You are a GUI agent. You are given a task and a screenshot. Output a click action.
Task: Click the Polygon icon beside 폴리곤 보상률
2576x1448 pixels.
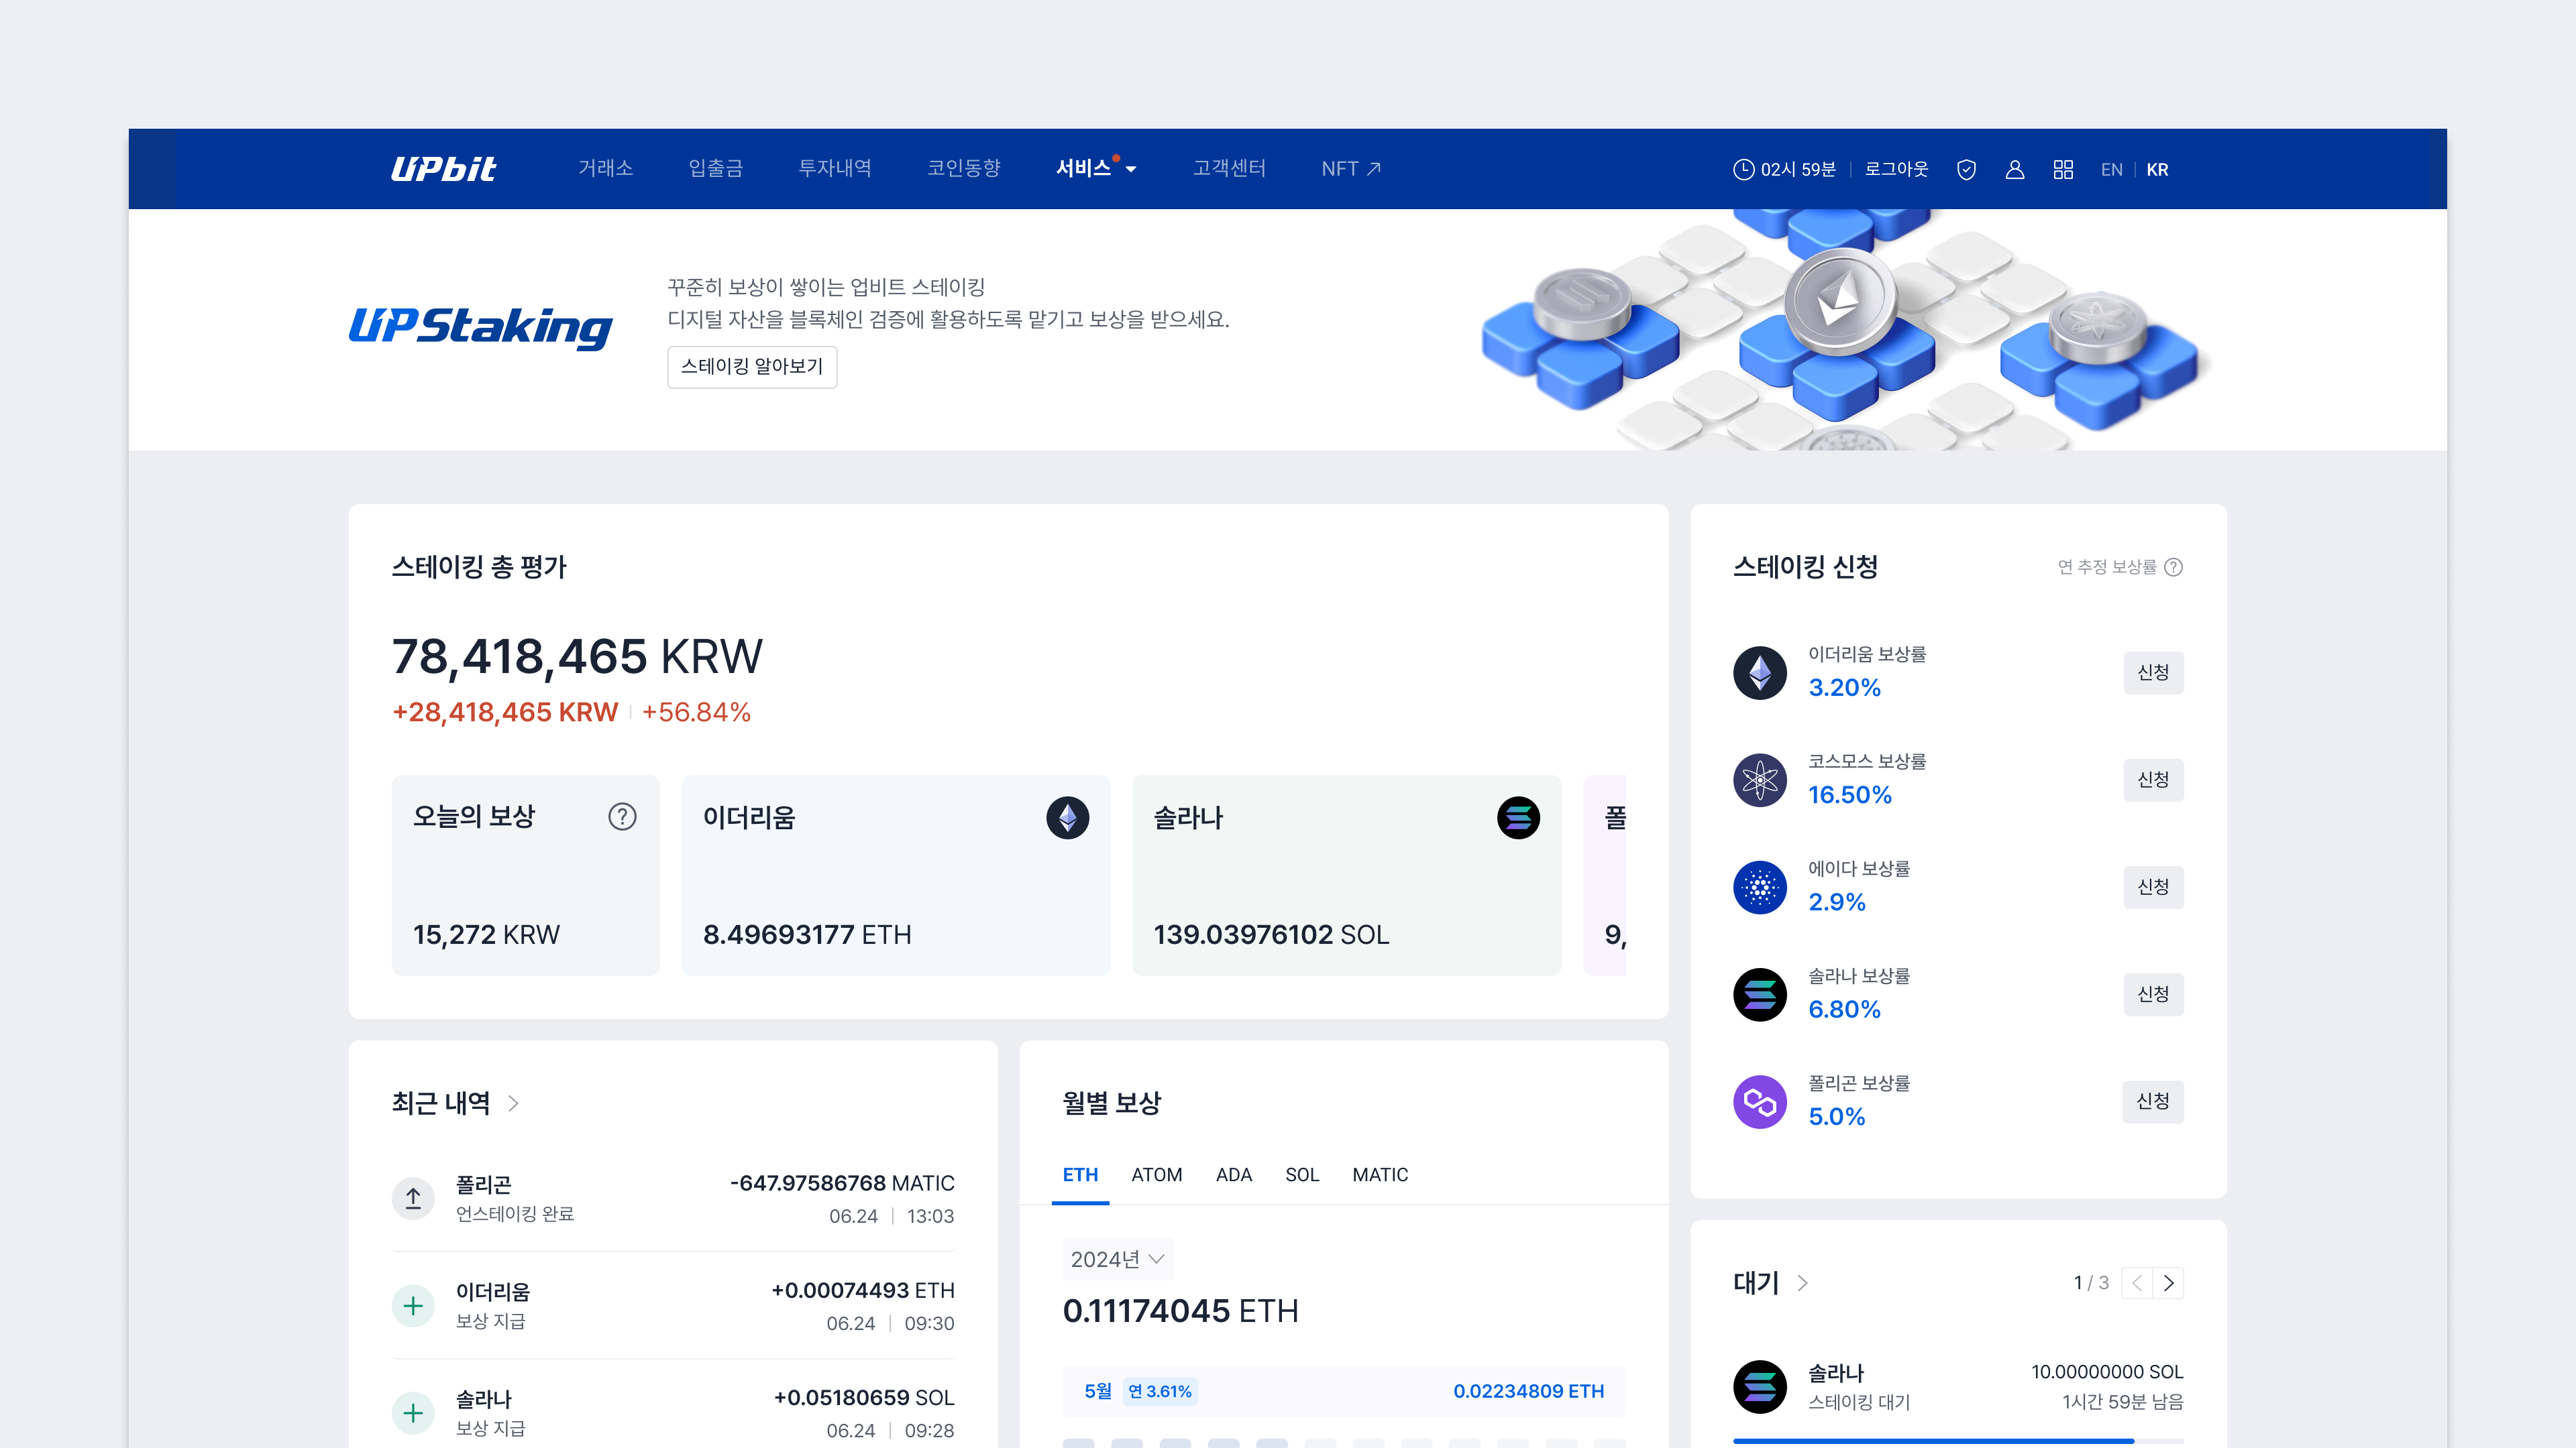(1760, 1101)
